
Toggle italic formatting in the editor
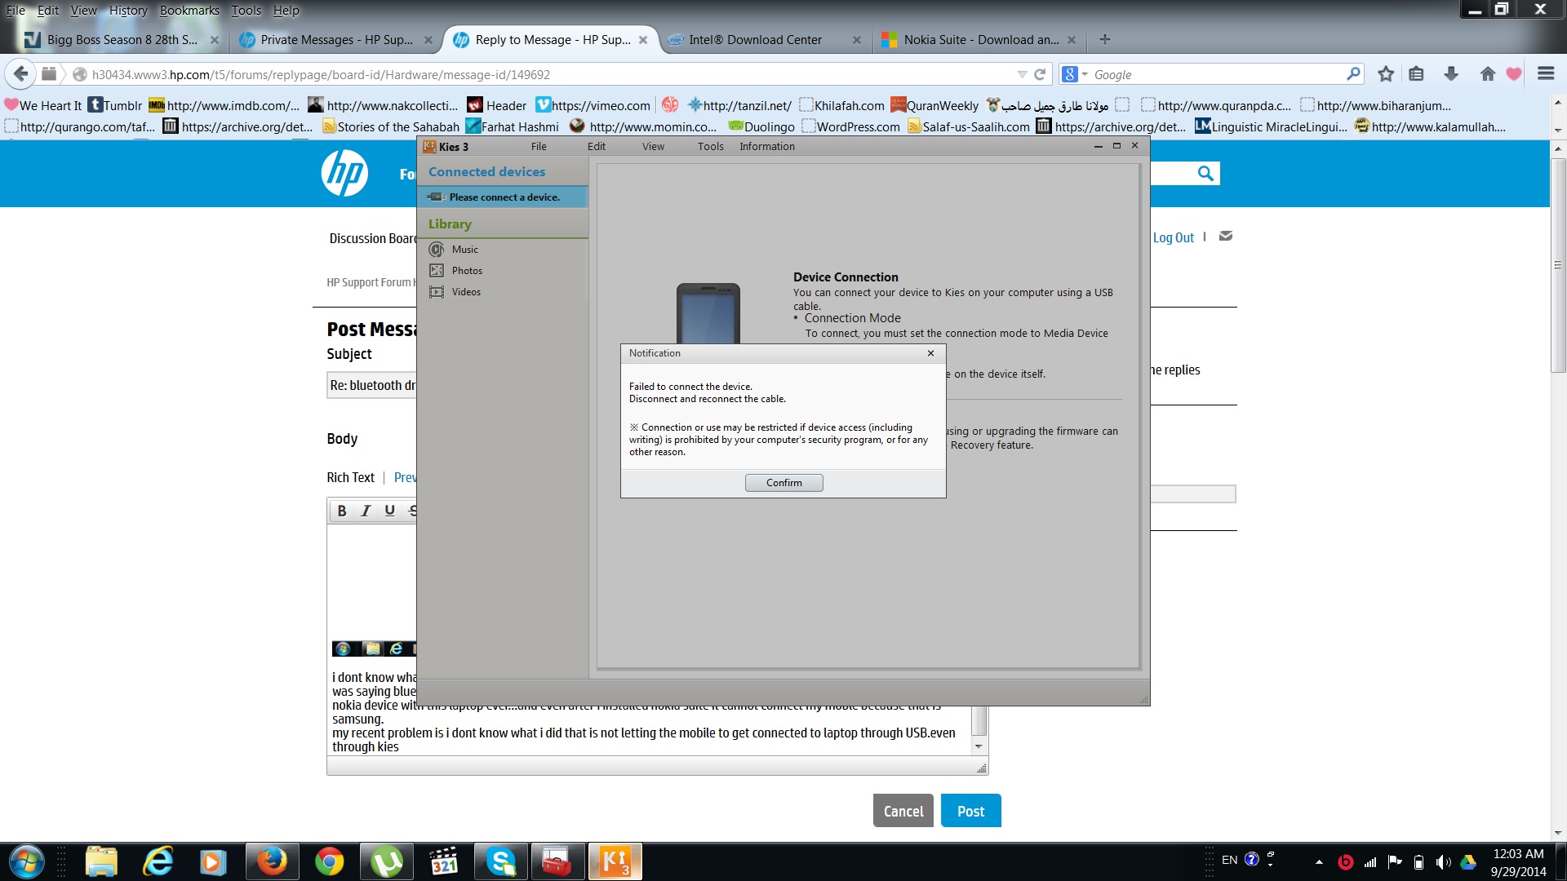tap(366, 511)
